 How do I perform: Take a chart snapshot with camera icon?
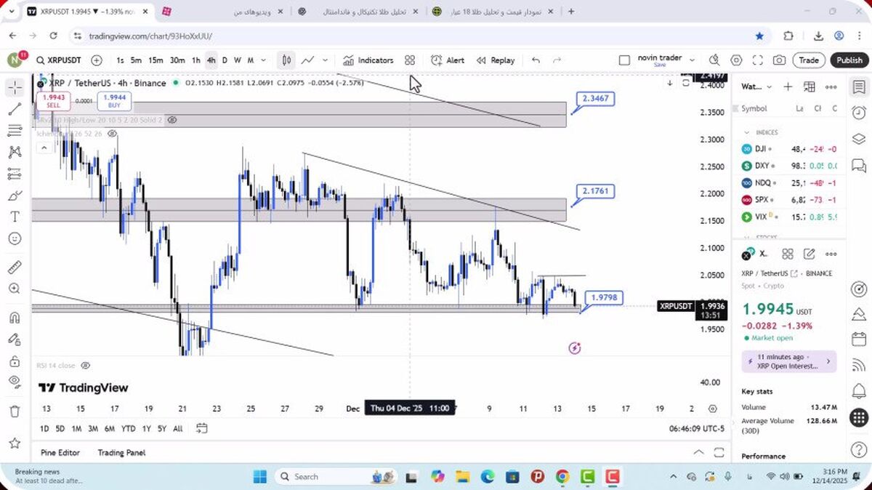coord(779,60)
